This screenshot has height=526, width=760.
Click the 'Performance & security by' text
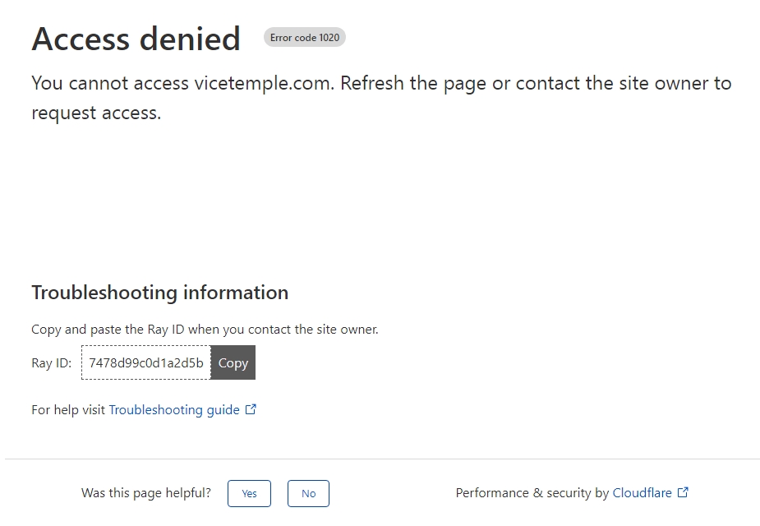click(532, 493)
